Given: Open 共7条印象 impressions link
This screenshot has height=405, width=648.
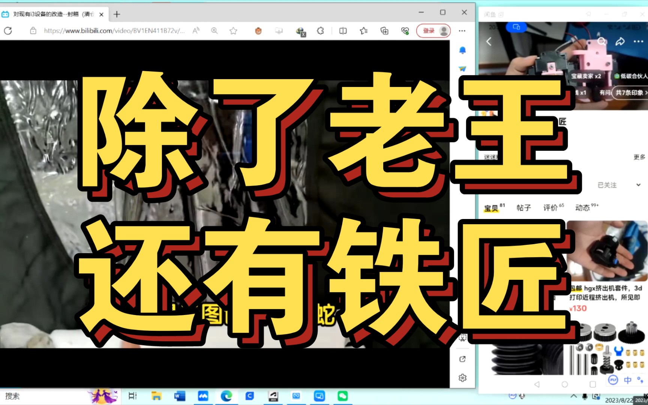Looking at the screenshot, I should tap(630, 93).
